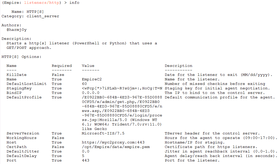Click the DefaultLostLimit value 60
This screenshot has width=280, height=164.
tap(84, 84)
